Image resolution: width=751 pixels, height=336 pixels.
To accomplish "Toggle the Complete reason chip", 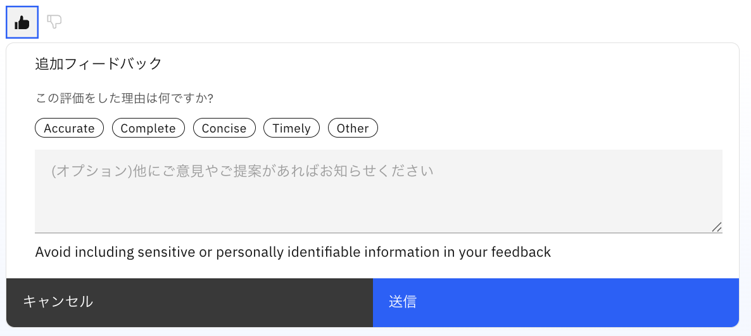I will [x=148, y=128].
